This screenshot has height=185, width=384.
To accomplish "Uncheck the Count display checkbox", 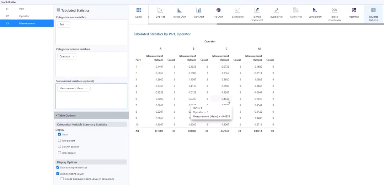I will tap(60, 135).
